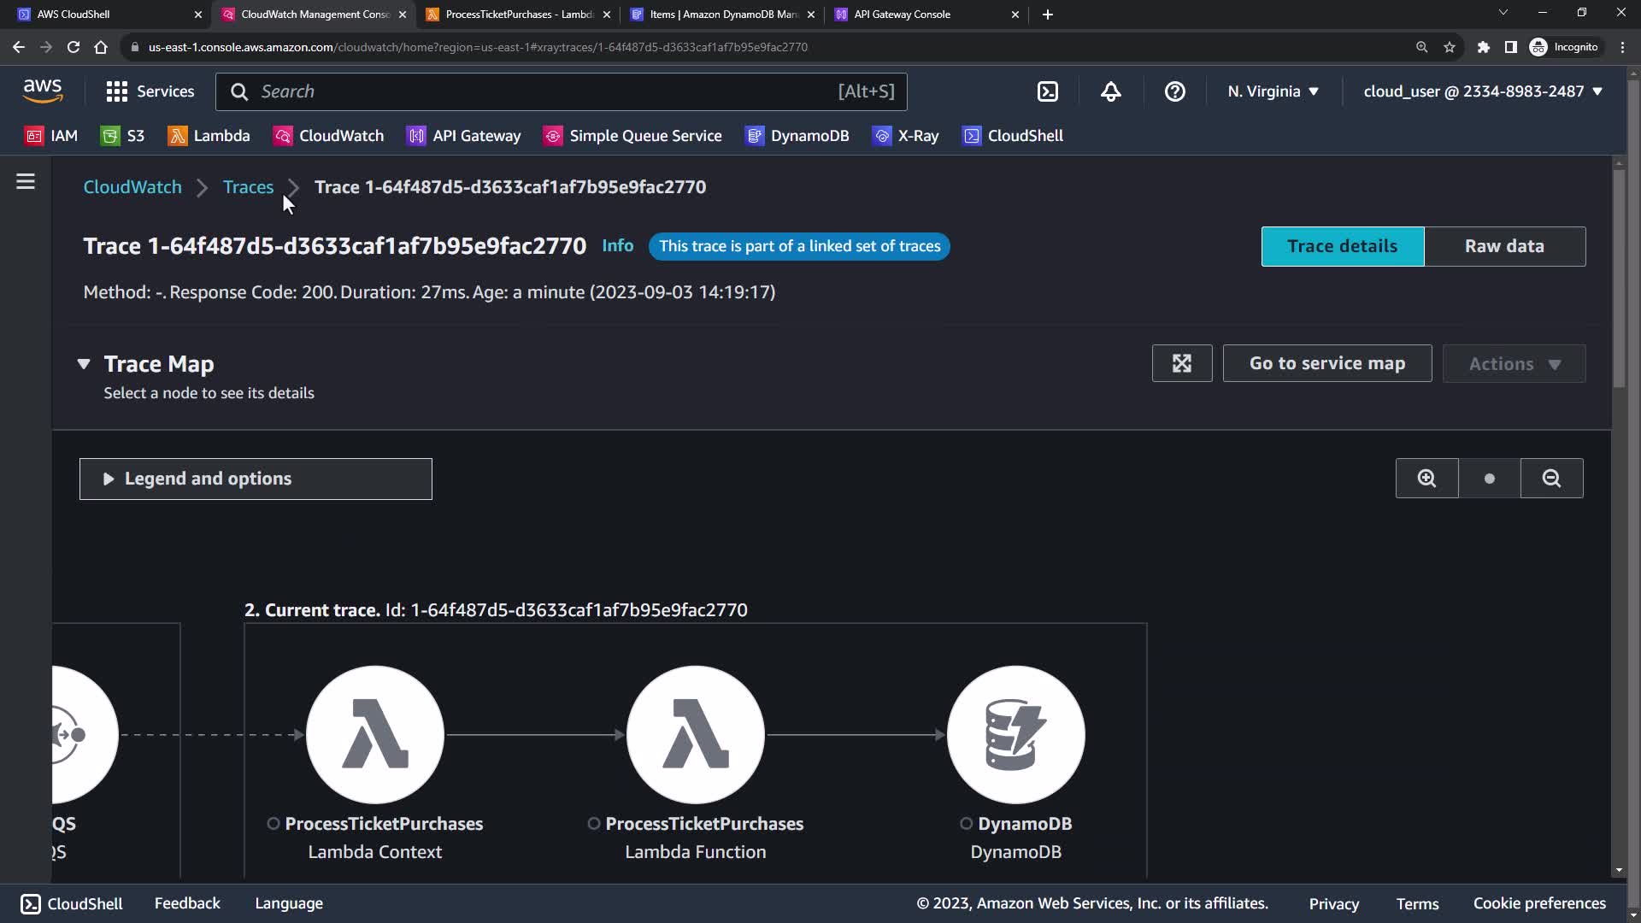Open the help question mark icon
Image resolution: width=1641 pixels, height=923 pixels.
[x=1174, y=91]
